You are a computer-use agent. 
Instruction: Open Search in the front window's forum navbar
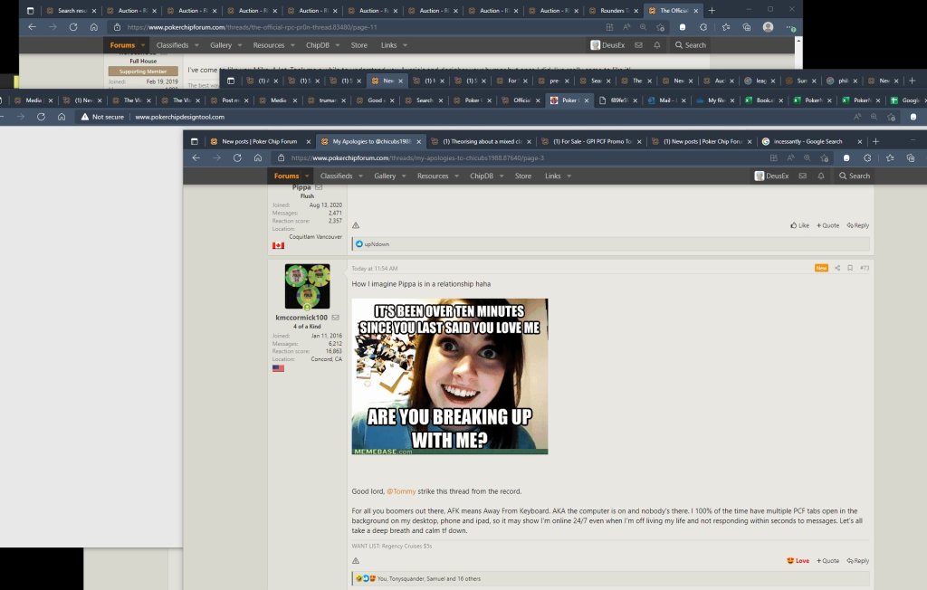click(x=855, y=176)
